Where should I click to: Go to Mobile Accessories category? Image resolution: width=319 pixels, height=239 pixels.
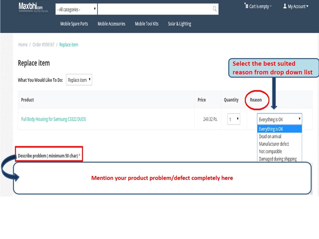coord(111,24)
